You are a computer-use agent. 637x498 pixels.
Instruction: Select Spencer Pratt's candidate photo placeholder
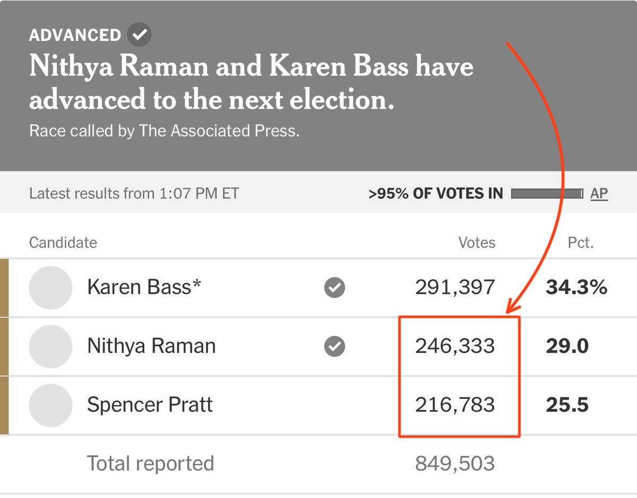tap(50, 406)
